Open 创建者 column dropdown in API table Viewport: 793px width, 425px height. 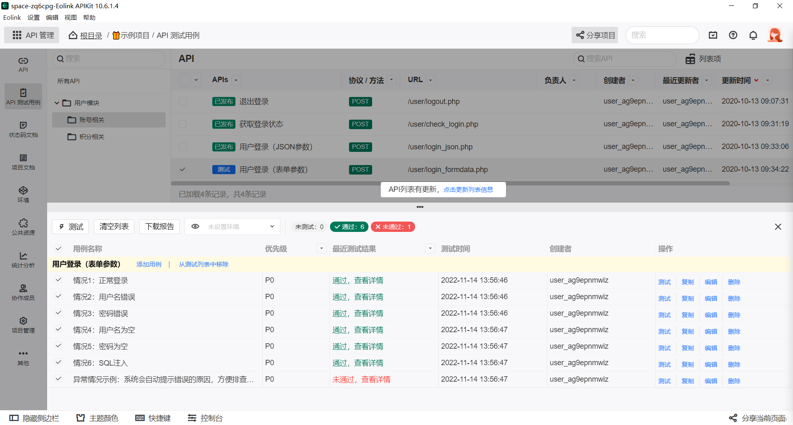633,80
